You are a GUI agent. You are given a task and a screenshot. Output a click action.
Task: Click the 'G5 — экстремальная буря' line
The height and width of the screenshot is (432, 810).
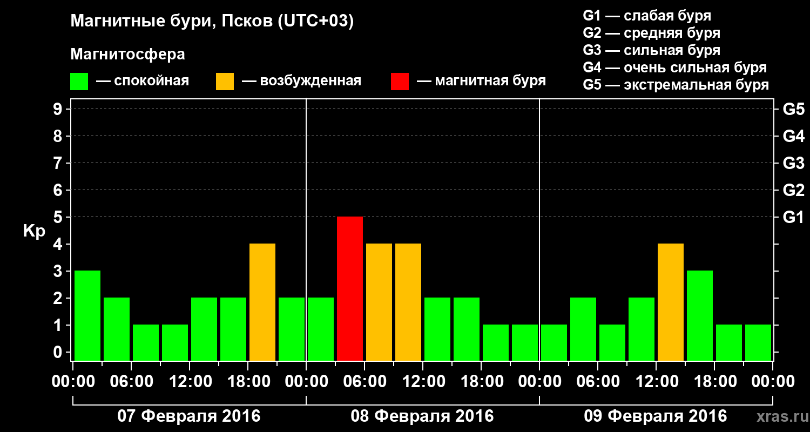tap(676, 85)
